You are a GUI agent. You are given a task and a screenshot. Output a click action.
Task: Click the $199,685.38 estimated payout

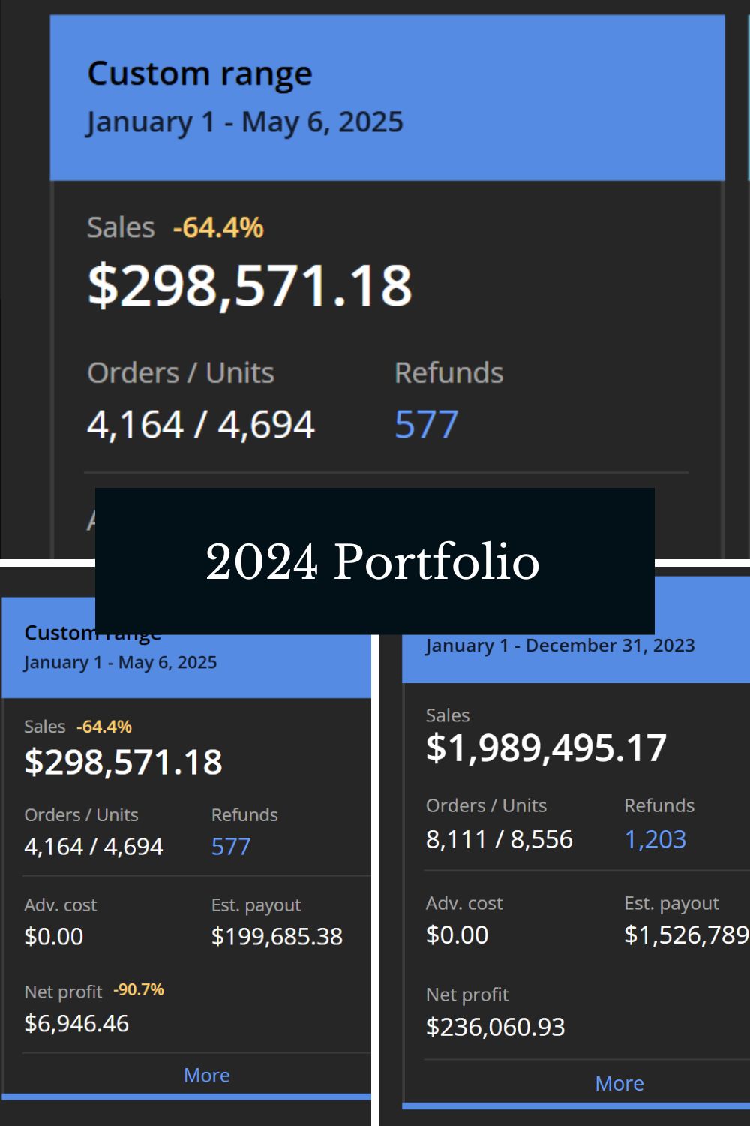[277, 936]
